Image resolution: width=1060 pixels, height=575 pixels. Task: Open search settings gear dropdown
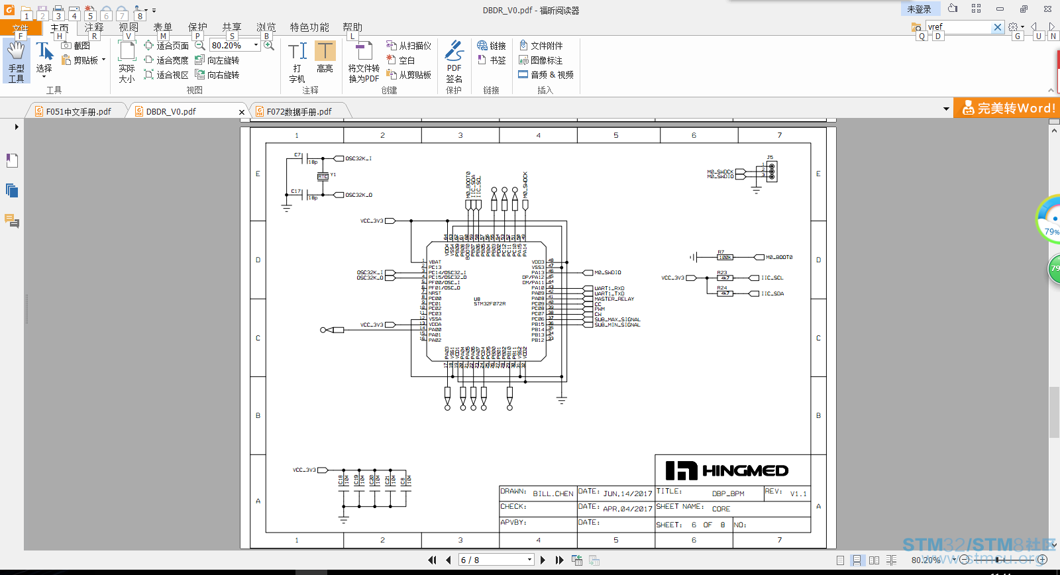tap(1016, 27)
